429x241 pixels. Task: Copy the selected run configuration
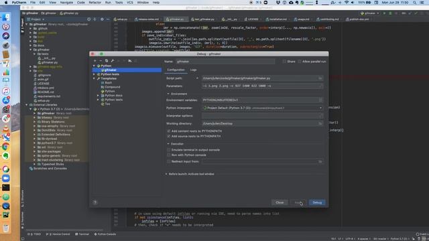pyautogui.click(x=107, y=61)
